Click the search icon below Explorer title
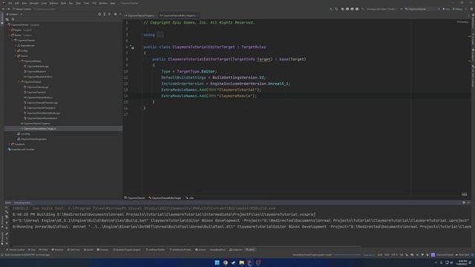This screenshot has width=475, height=267. coord(13,19)
